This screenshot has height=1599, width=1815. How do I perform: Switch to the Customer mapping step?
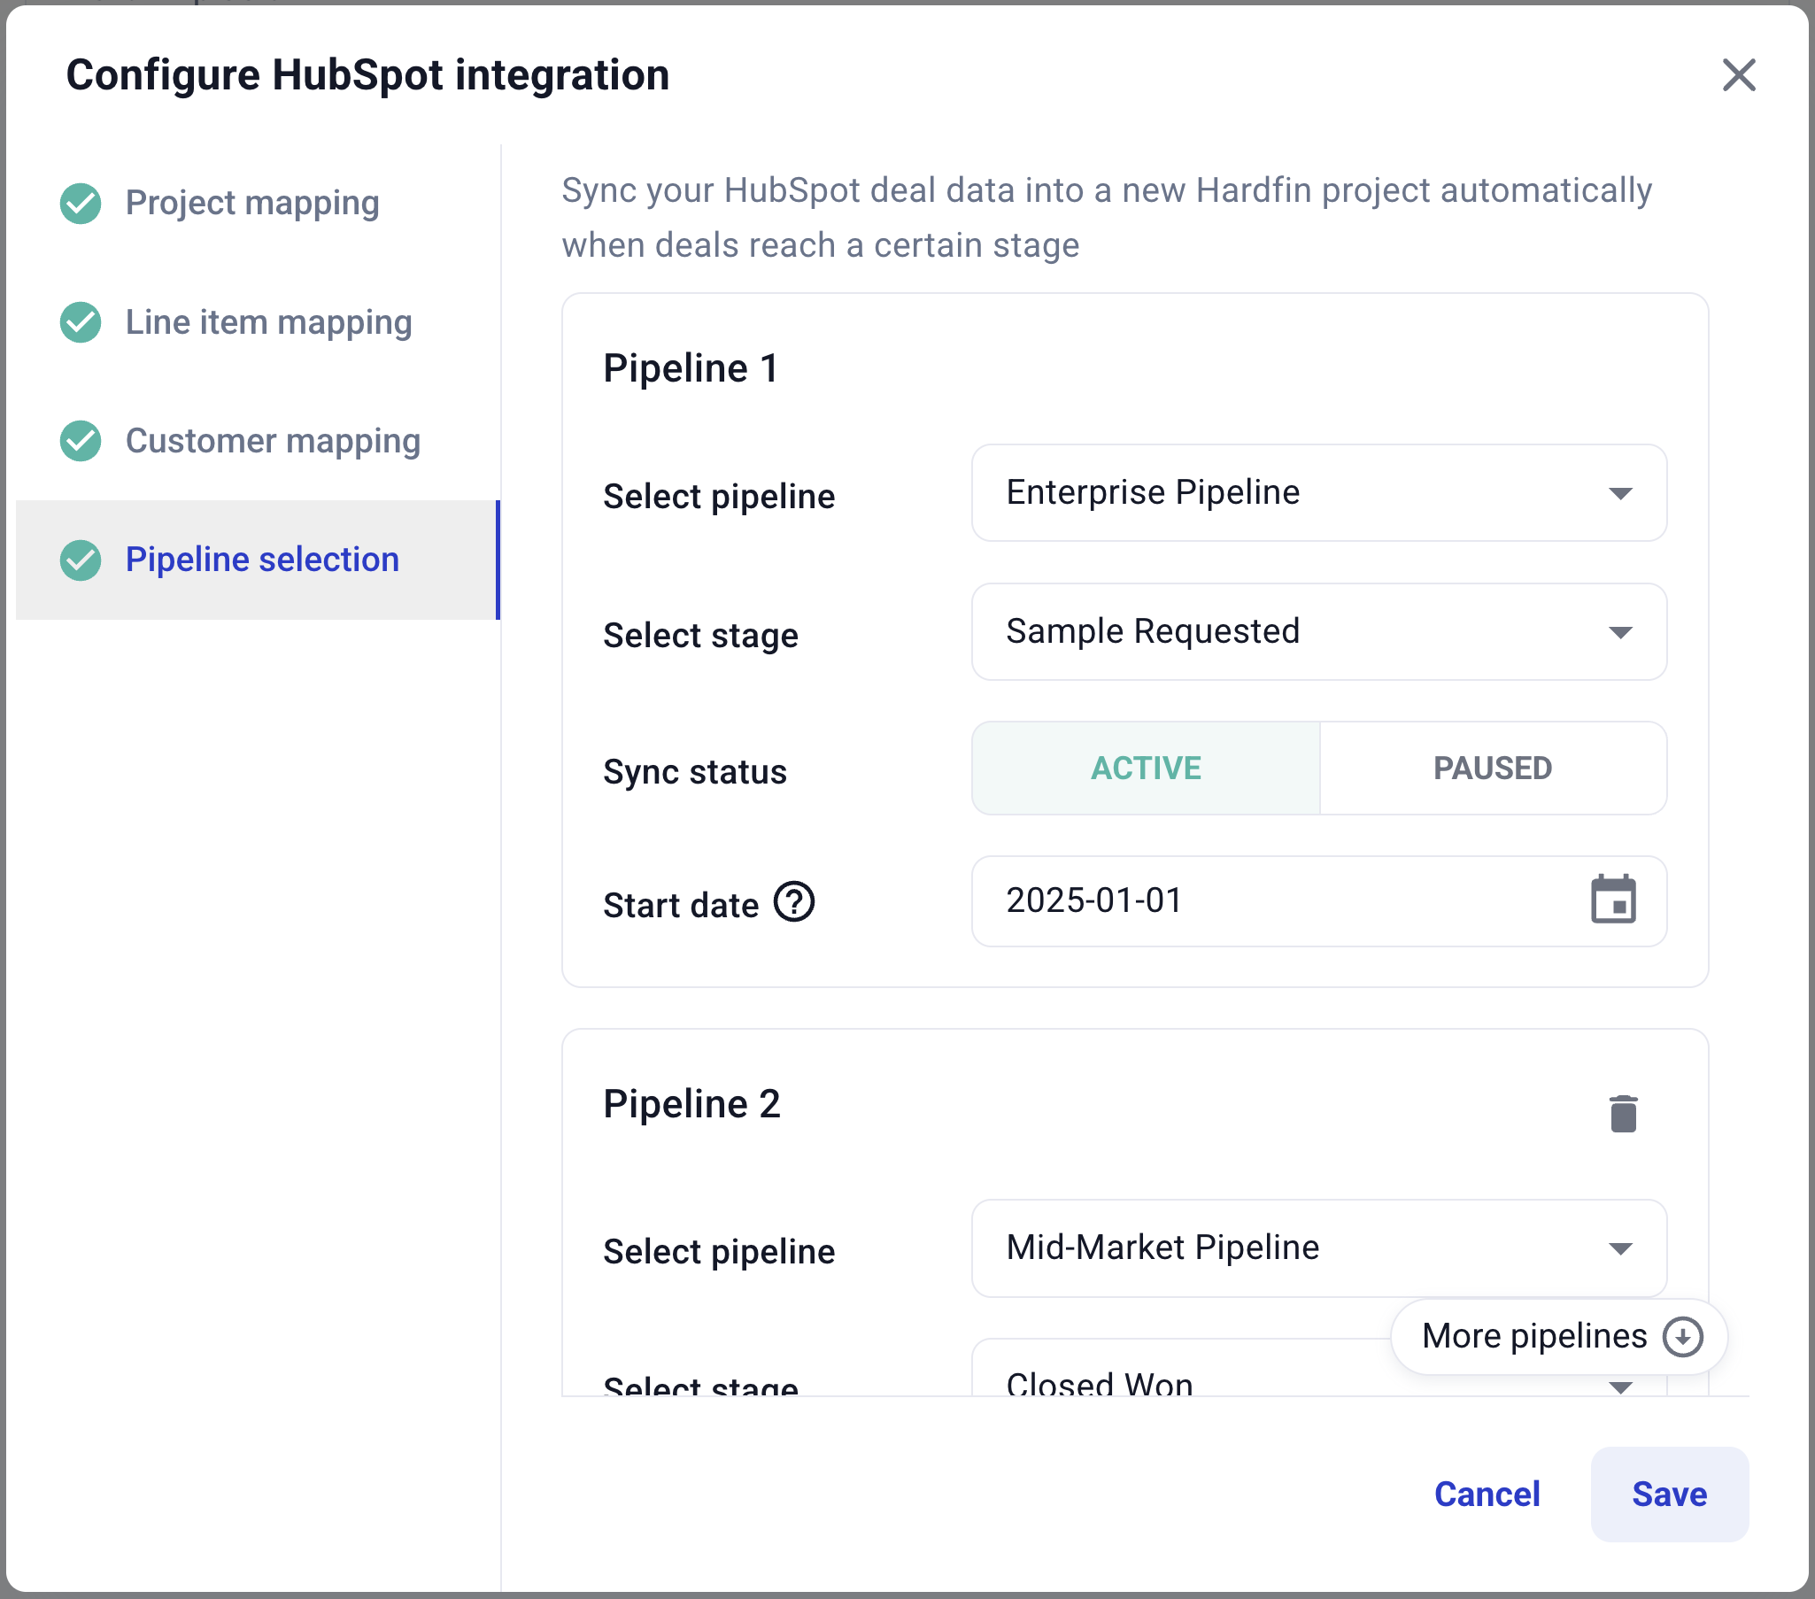258,441
